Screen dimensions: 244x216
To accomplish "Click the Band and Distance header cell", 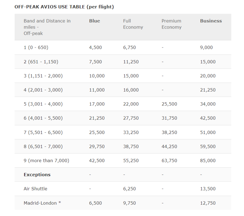I will 47,27.
